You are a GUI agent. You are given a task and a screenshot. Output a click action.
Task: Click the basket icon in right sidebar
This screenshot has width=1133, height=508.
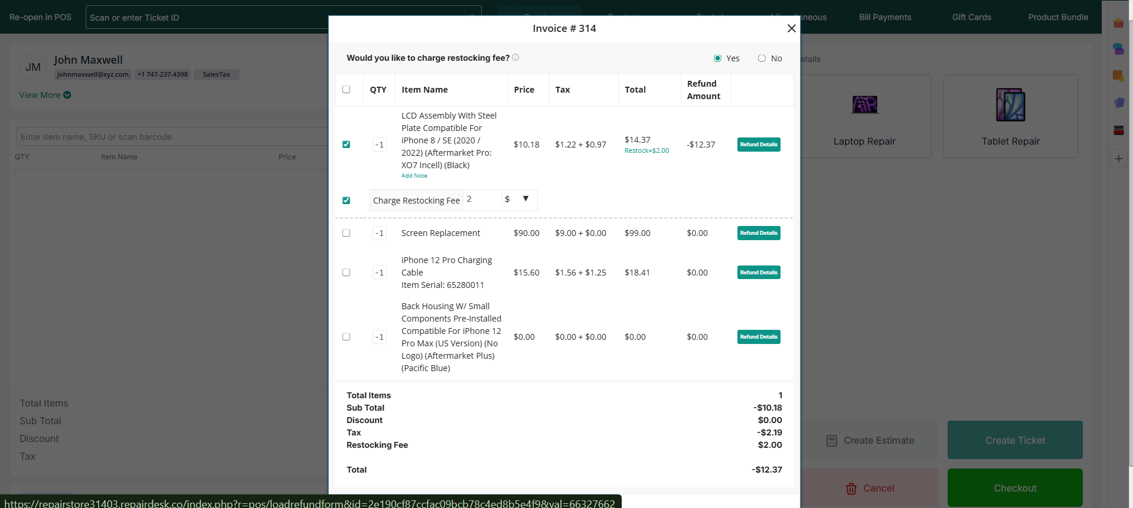1118,23
